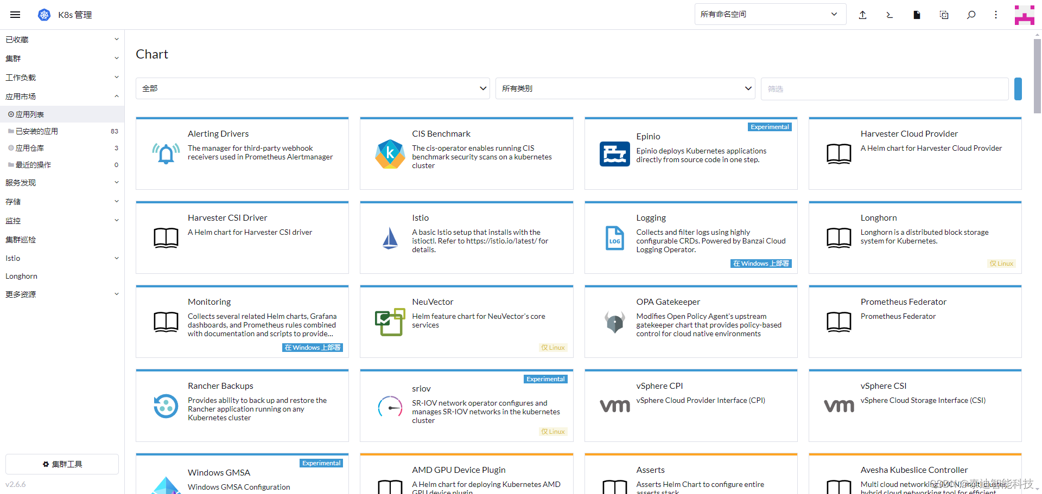
Task: Click the vSphere CSI vm logo
Action: coord(839,406)
